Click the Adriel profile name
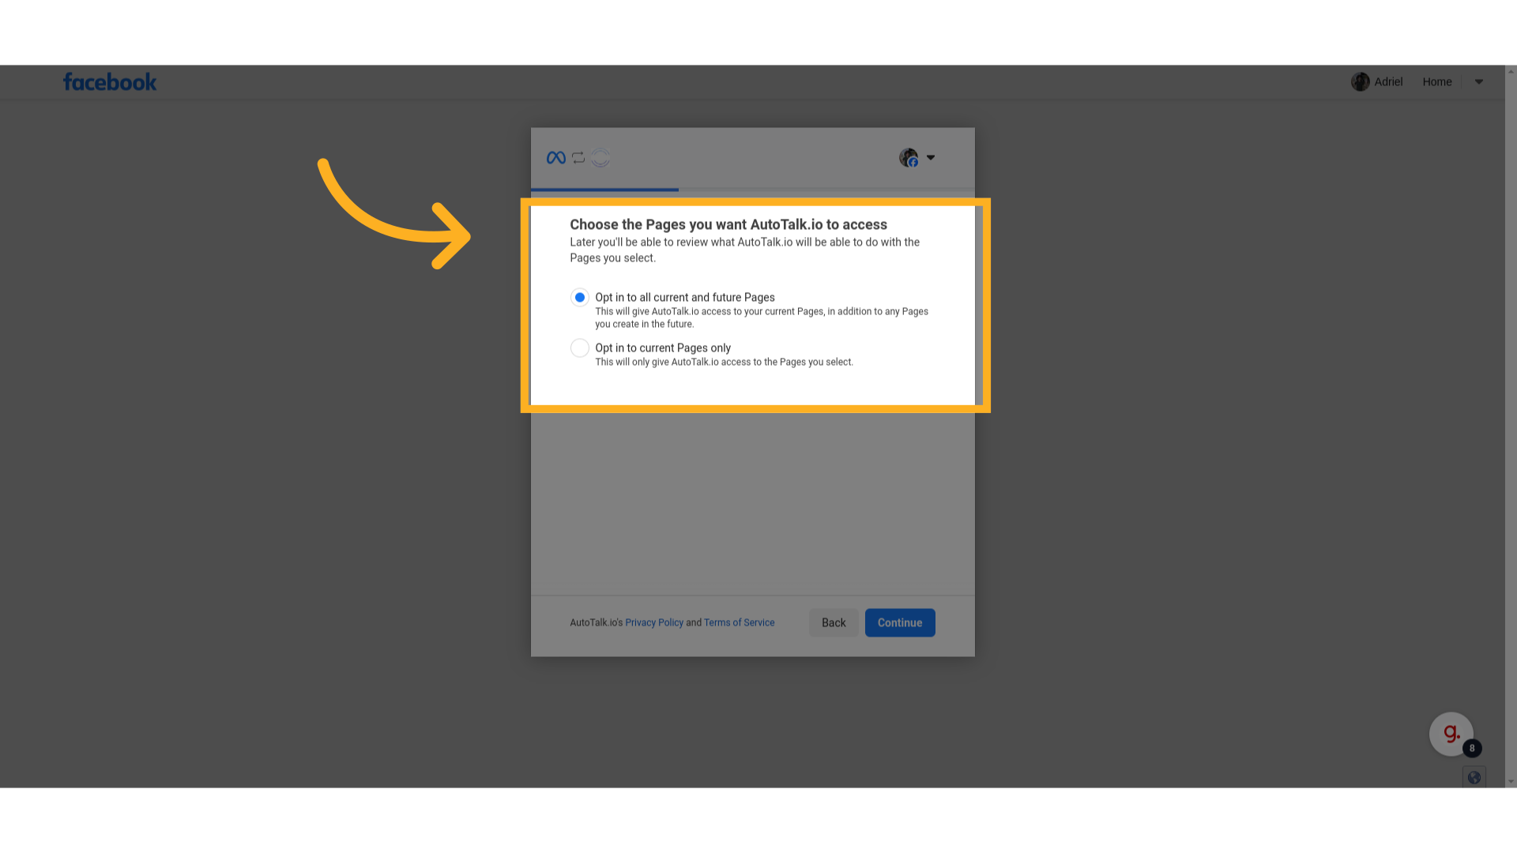 [1388, 82]
